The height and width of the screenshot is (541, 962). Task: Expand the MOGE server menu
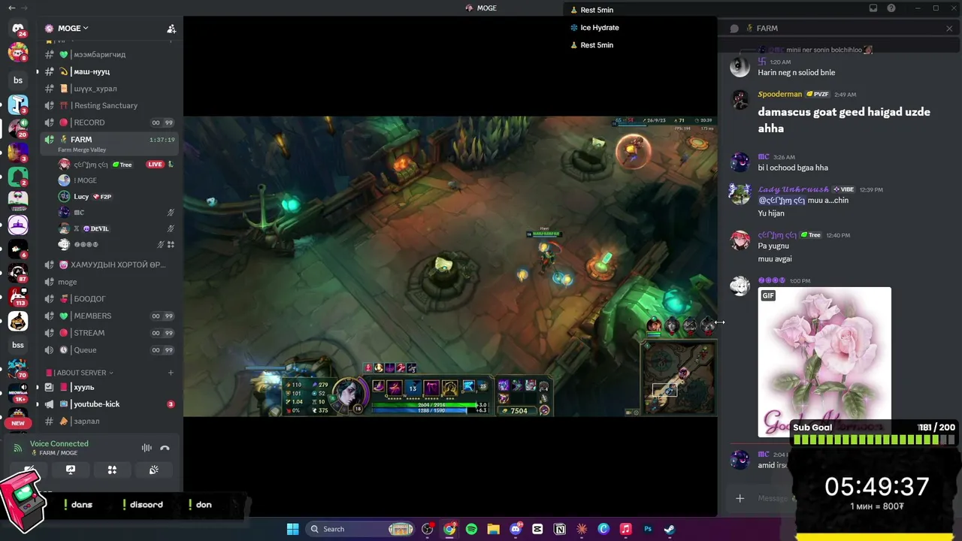click(73, 29)
